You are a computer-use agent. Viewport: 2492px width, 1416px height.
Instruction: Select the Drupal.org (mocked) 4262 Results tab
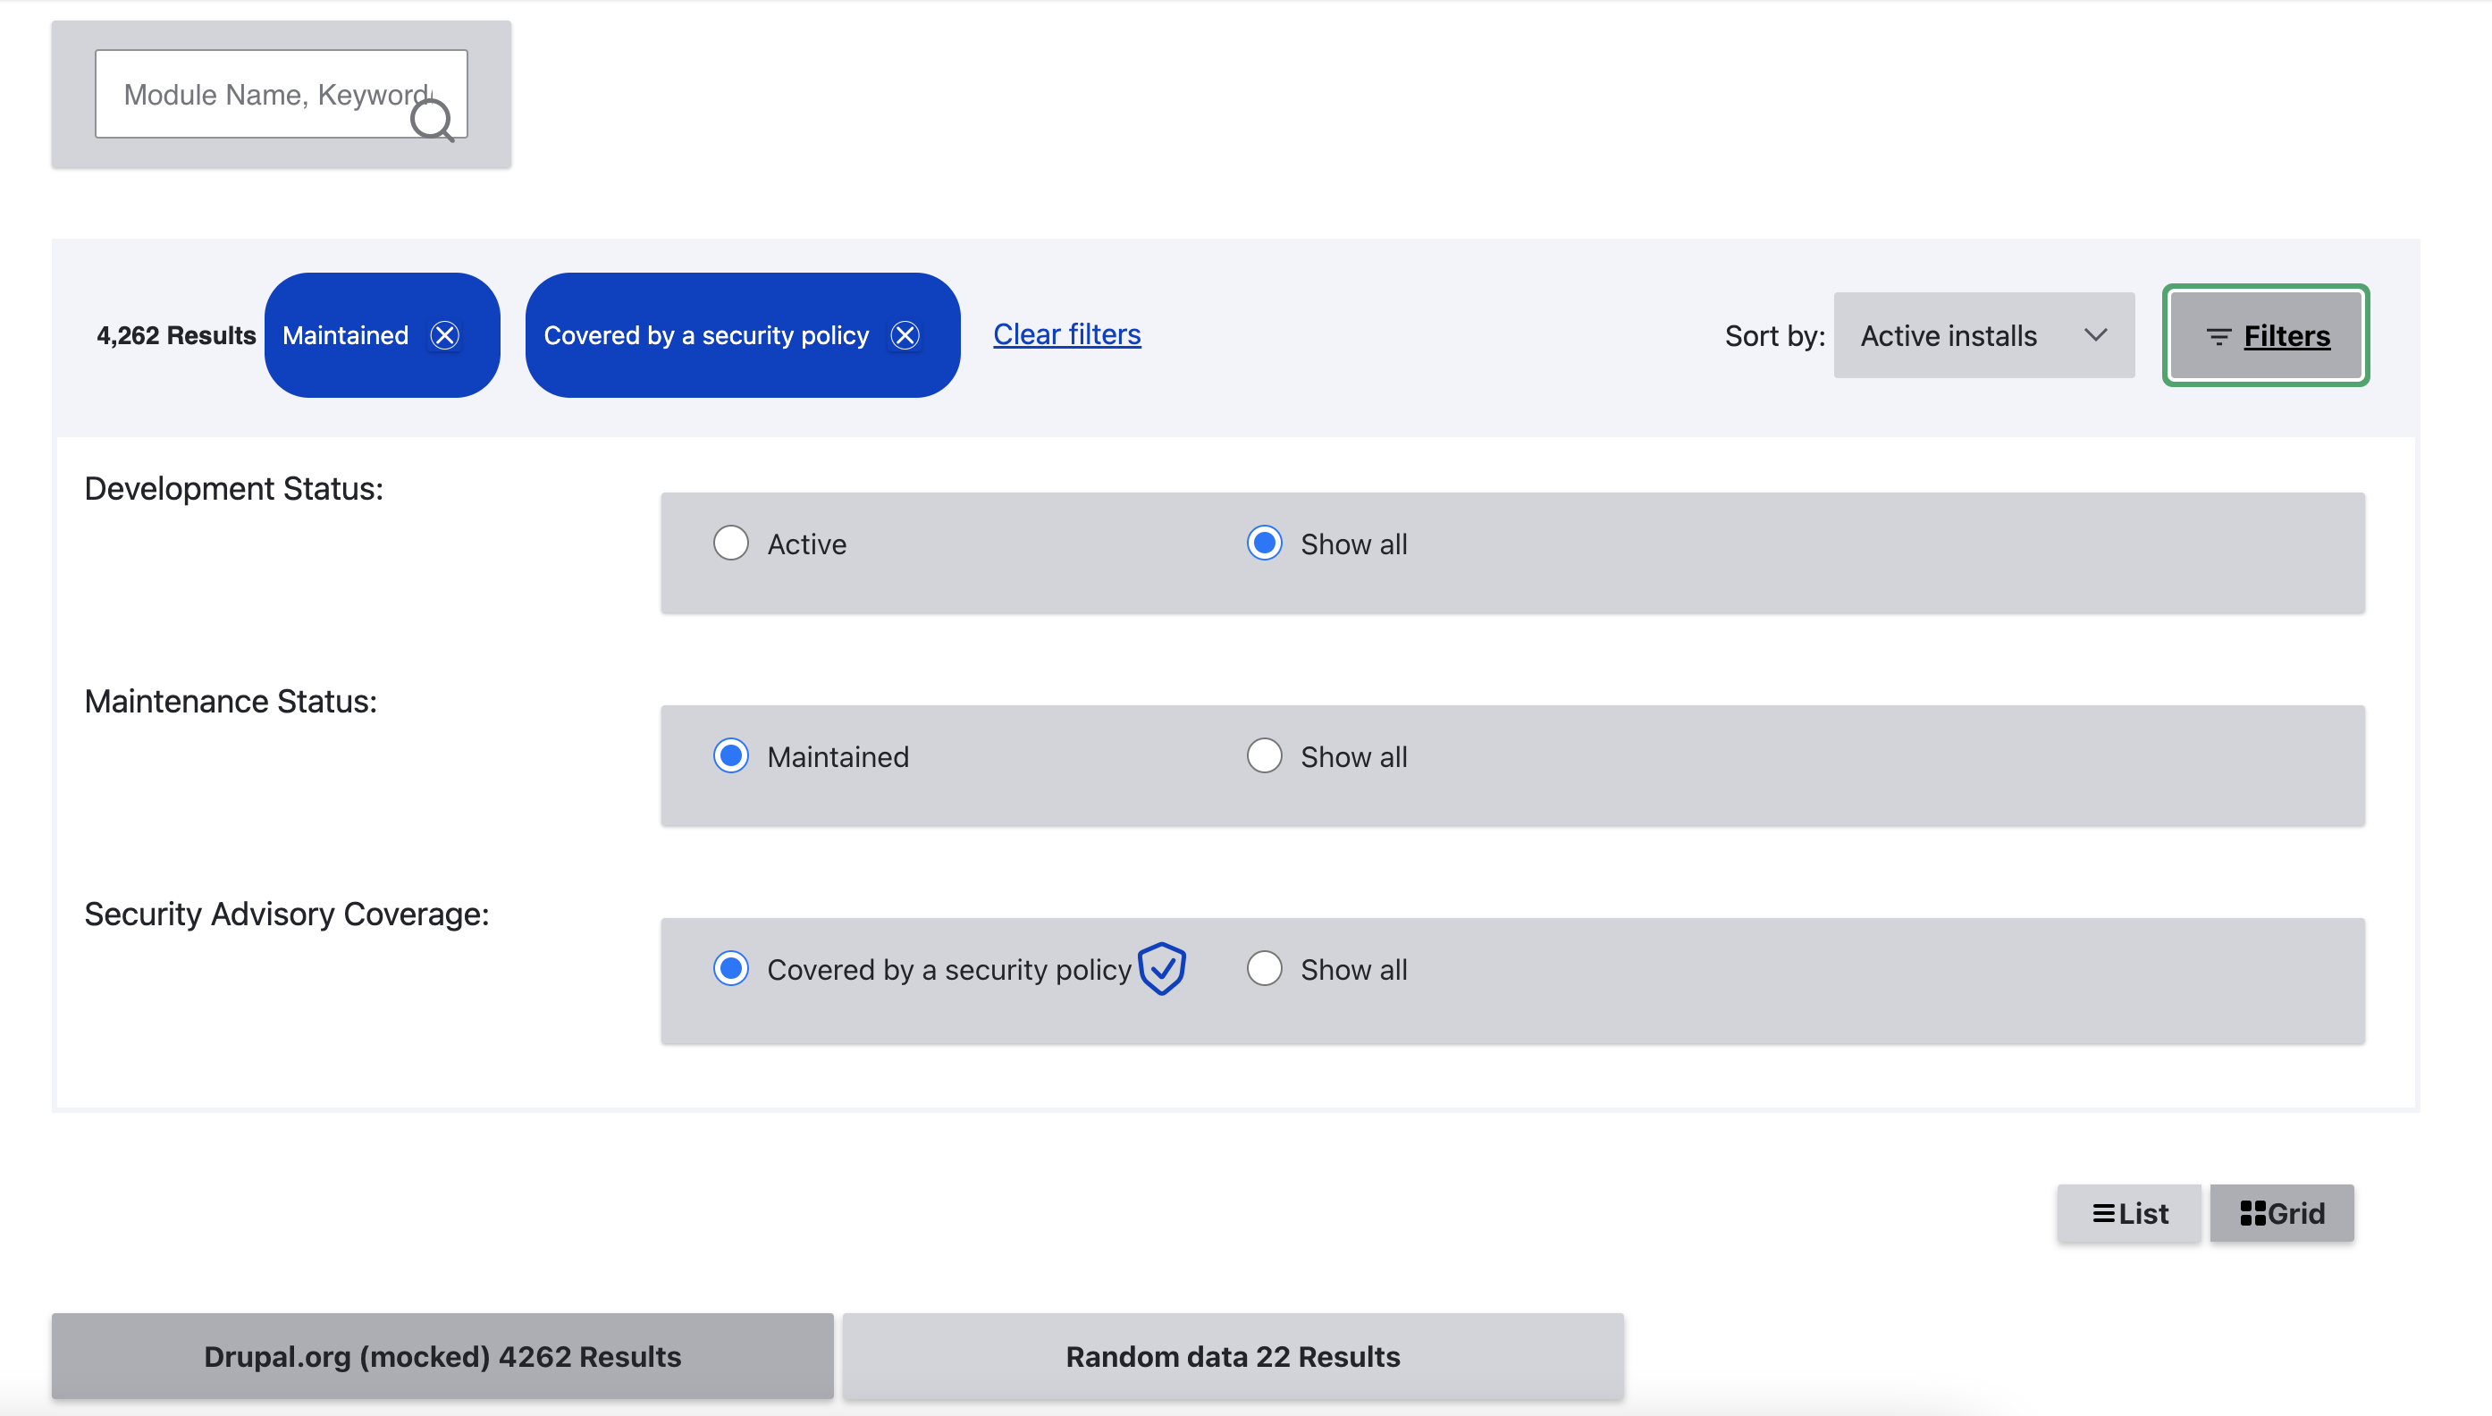442,1356
